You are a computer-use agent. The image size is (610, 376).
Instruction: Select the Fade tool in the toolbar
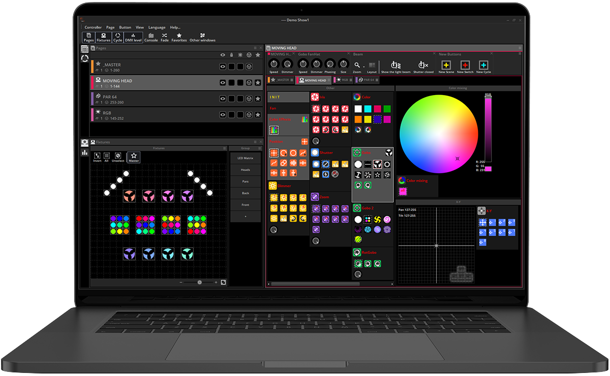pos(164,36)
